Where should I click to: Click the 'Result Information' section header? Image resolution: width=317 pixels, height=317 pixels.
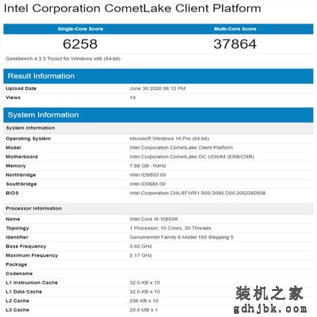[158, 76]
